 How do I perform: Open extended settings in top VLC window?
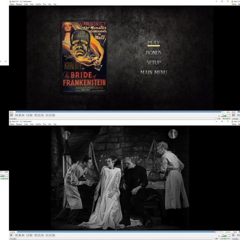(31, 115)
